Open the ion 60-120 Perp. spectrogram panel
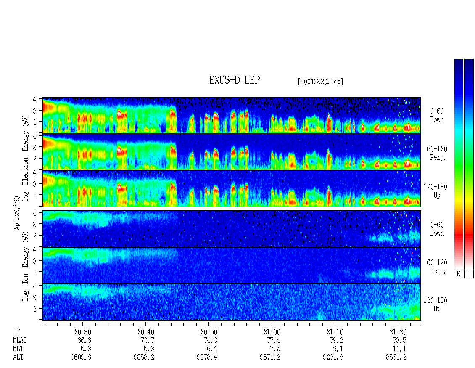 [232, 265]
